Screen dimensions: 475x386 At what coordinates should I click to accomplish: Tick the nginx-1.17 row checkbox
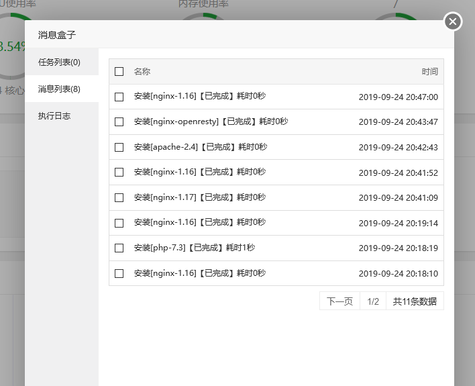pyautogui.click(x=119, y=198)
